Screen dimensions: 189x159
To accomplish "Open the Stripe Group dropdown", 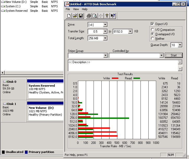I will (x=106, y=55).
